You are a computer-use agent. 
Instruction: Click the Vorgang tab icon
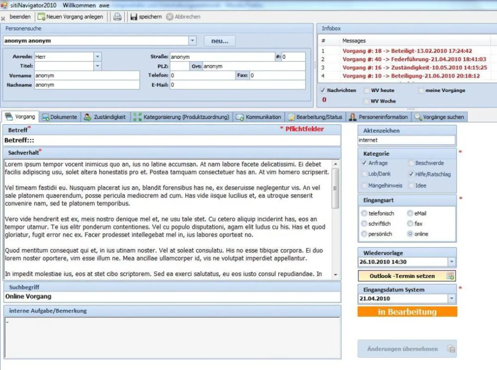[x=9, y=117]
